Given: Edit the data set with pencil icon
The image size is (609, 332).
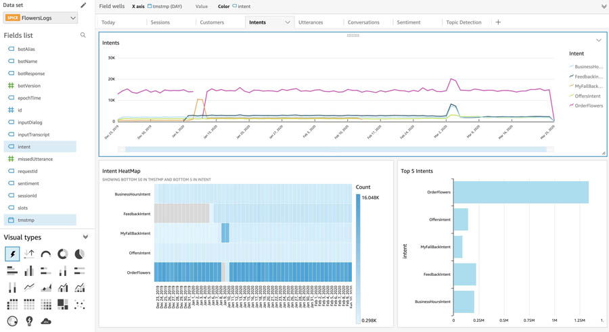Looking at the screenshot, I should point(83,5).
